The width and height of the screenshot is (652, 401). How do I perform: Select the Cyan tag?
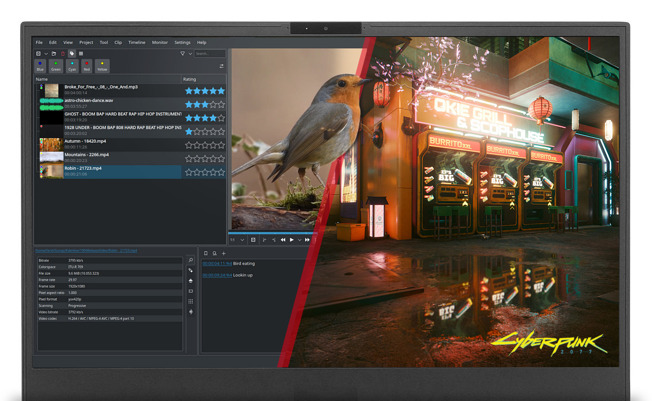pyautogui.click(x=72, y=66)
